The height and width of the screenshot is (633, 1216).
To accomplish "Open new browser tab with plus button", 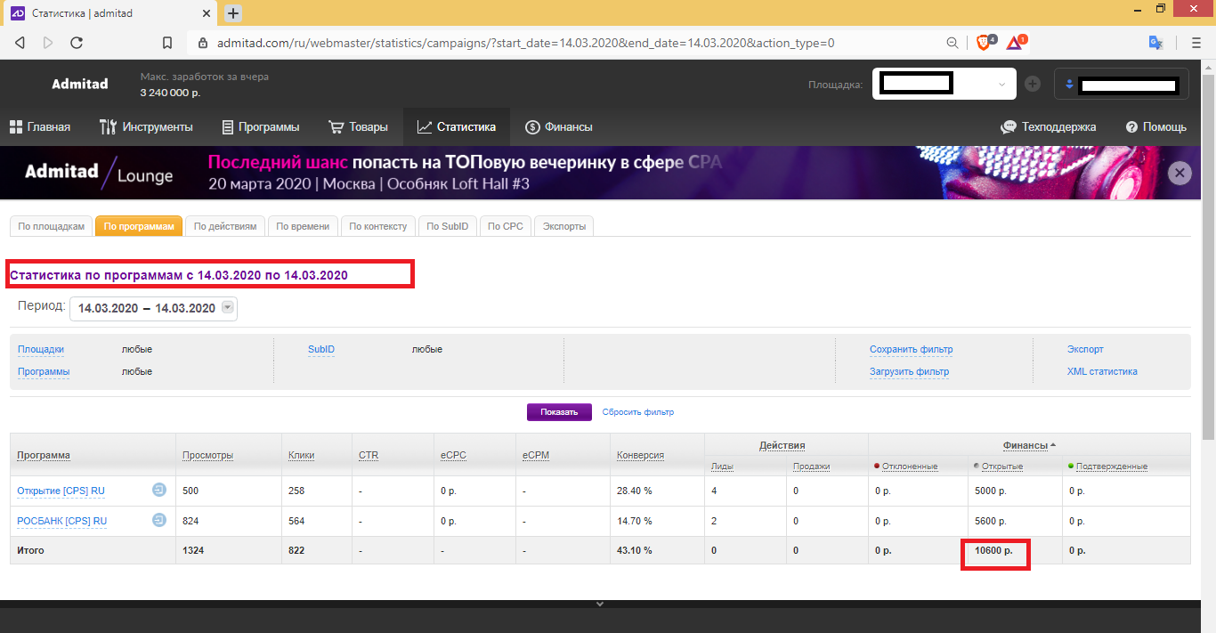I will [233, 13].
